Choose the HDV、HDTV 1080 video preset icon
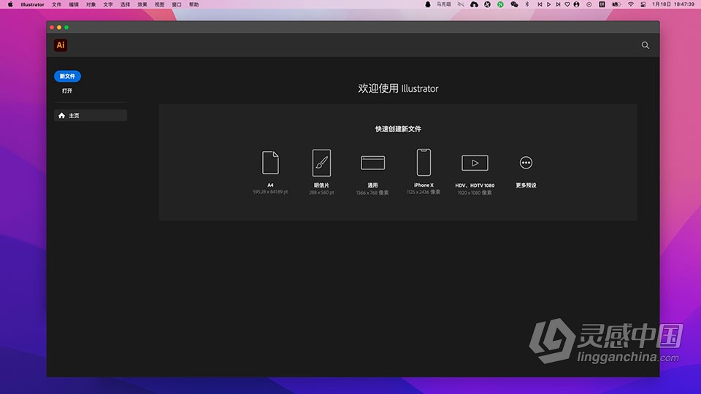701x394 pixels. (475, 163)
